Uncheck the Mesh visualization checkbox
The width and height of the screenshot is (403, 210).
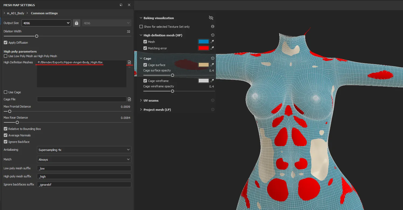[x=145, y=42]
